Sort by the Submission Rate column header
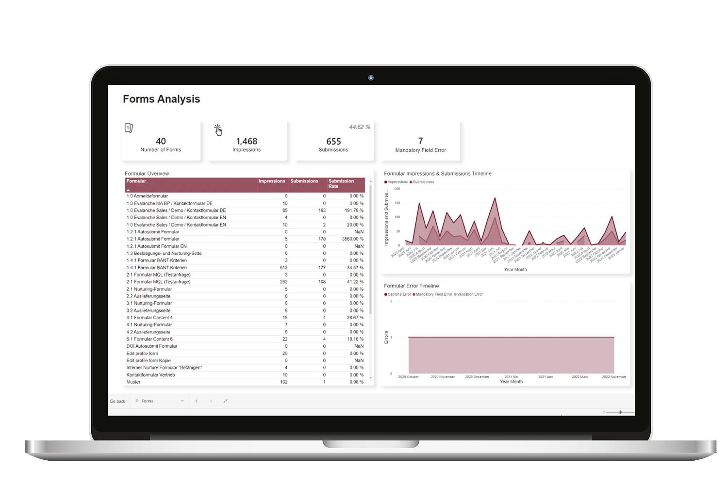The height and width of the screenshot is (485, 728). click(342, 184)
